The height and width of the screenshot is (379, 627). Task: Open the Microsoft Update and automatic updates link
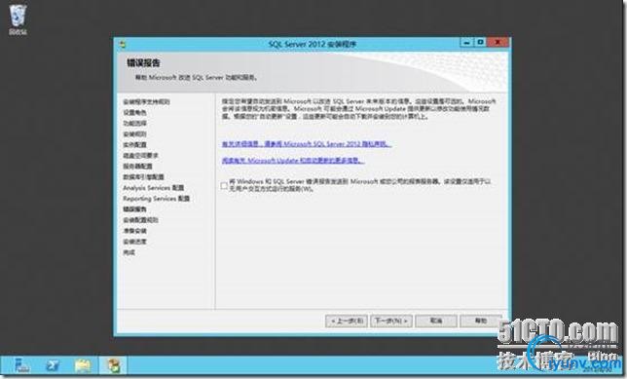click(293, 160)
